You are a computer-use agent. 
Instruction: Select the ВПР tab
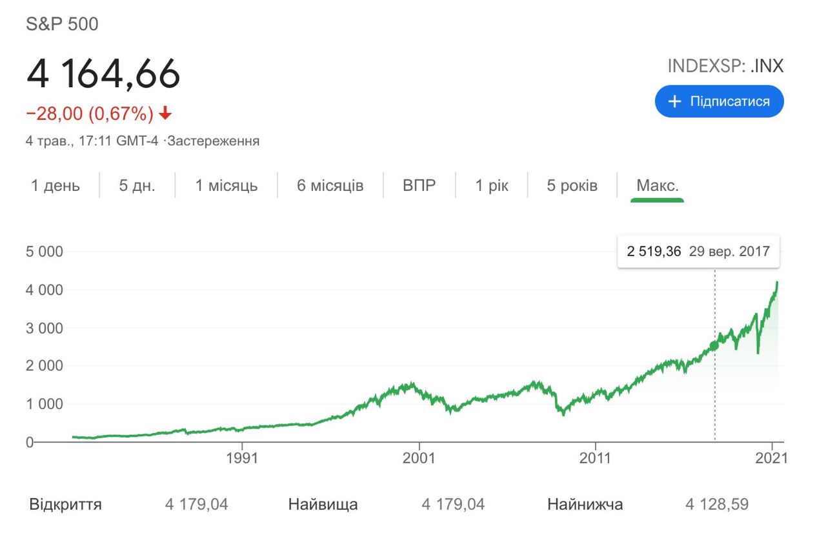pos(419,186)
